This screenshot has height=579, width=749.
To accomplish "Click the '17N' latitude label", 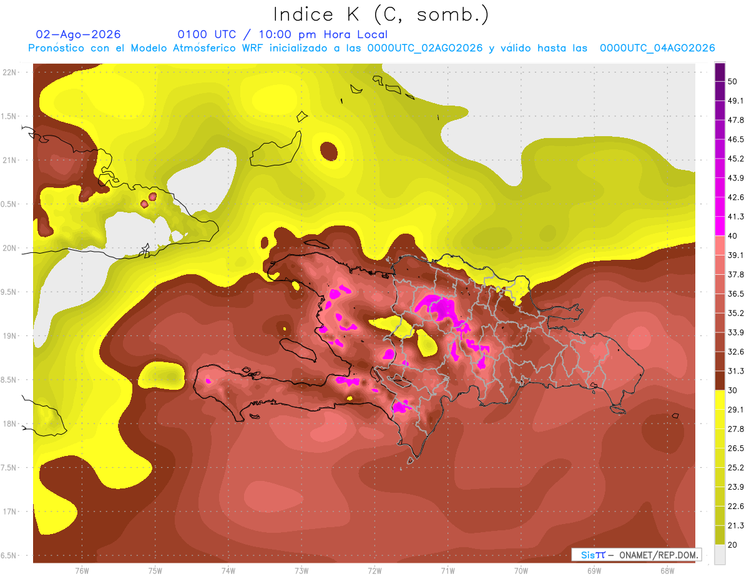I will pyautogui.click(x=9, y=512).
